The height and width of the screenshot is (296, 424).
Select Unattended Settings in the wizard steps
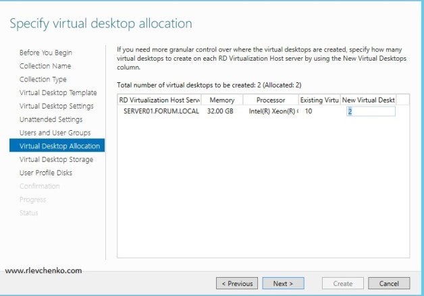[x=51, y=119]
